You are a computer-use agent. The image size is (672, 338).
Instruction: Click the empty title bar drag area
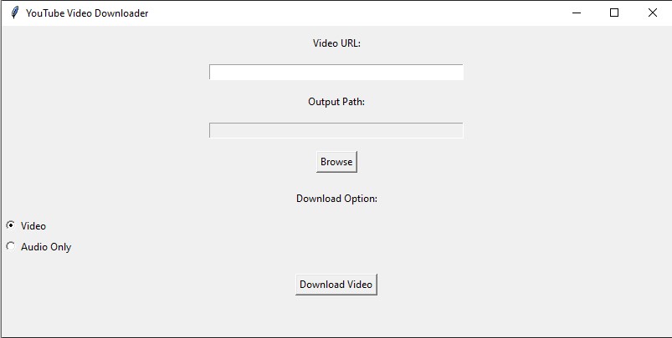[351, 13]
